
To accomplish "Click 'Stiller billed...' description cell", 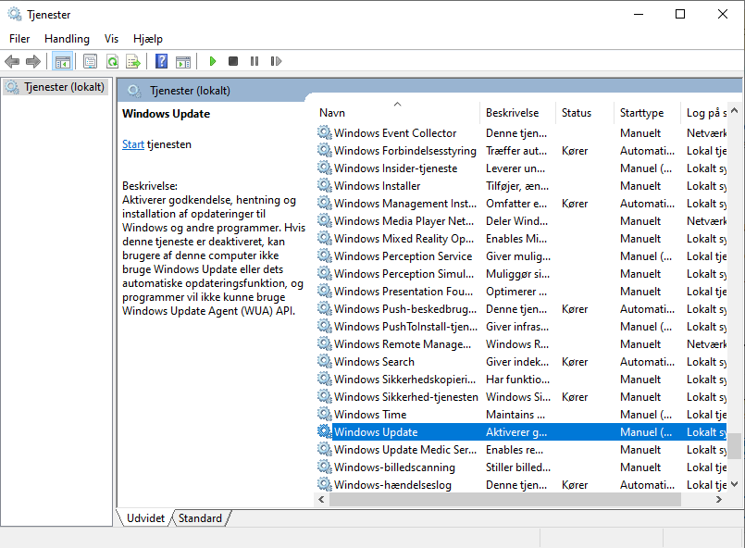I will pyautogui.click(x=518, y=467).
